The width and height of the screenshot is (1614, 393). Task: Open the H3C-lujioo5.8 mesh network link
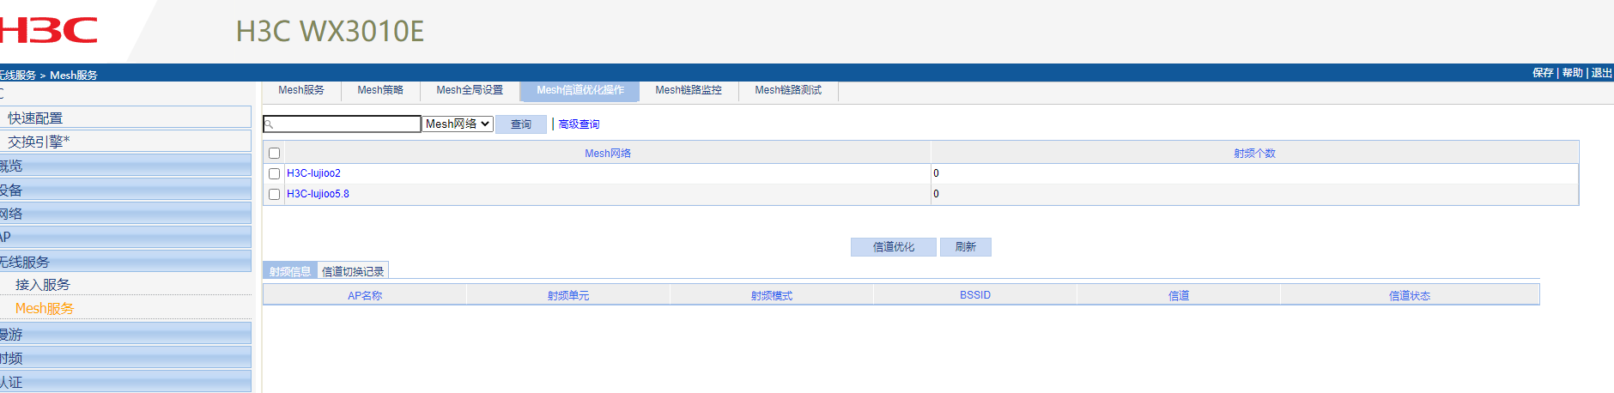coord(318,194)
